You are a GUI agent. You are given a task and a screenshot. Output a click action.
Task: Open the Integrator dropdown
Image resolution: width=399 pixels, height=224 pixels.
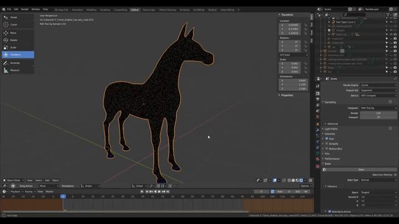point(378,108)
